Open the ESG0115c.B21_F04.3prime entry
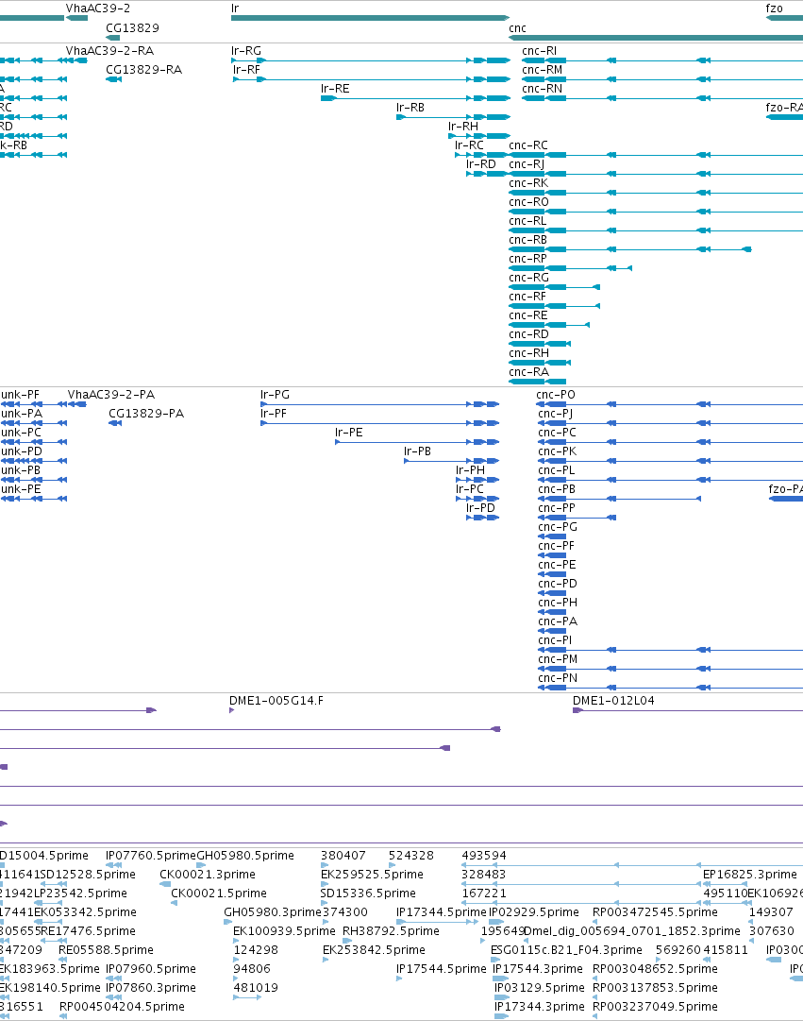 pos(566,950)
